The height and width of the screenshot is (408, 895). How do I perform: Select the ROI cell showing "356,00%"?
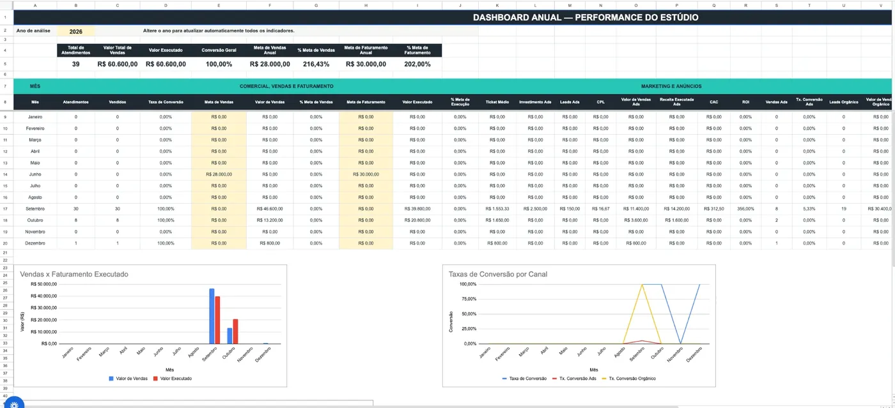coord(745,209)
